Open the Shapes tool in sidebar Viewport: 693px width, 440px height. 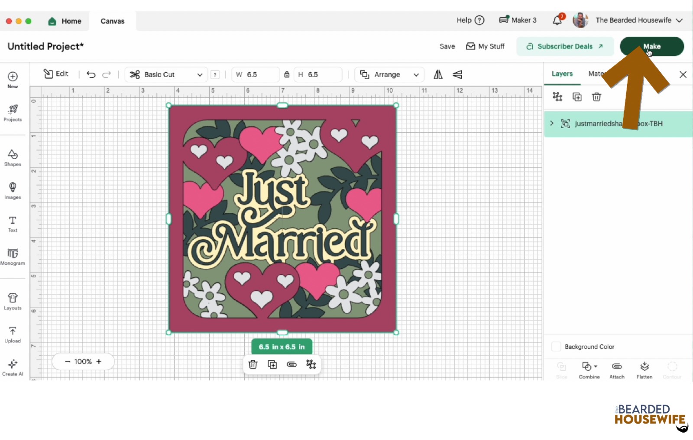tap(13, 157)
